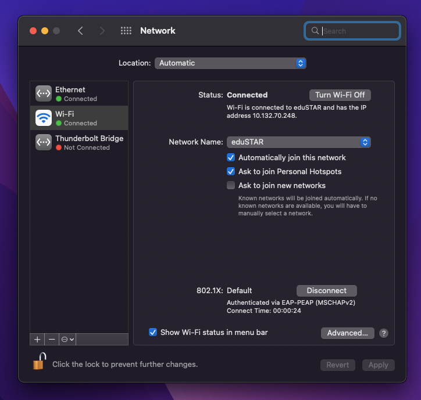The width and height of the screenshot is (421, 400).
Task: Open the show all preferences grid
Action: coord(126,31)
